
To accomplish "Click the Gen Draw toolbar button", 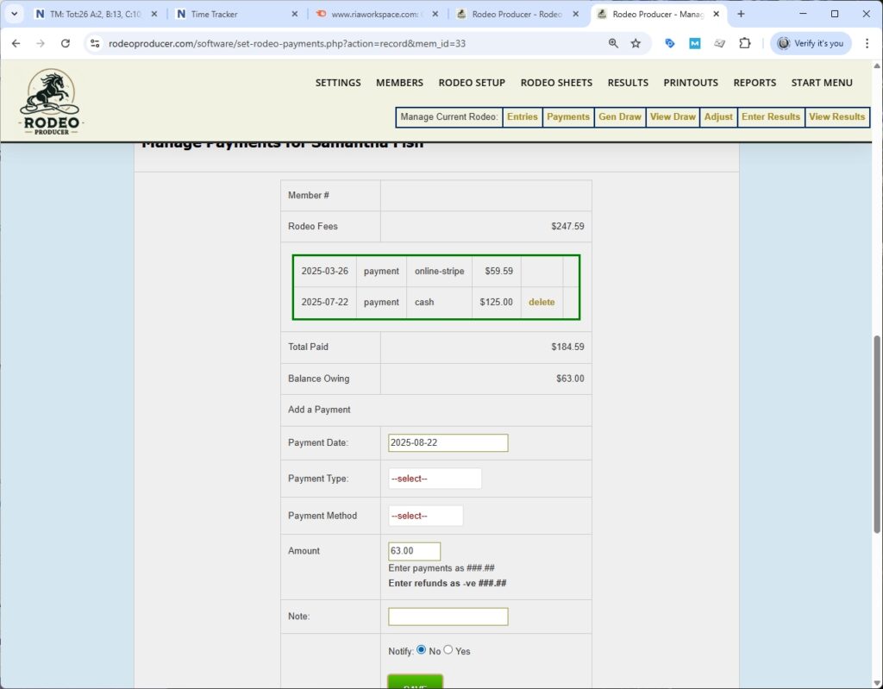I will point(619,116).
